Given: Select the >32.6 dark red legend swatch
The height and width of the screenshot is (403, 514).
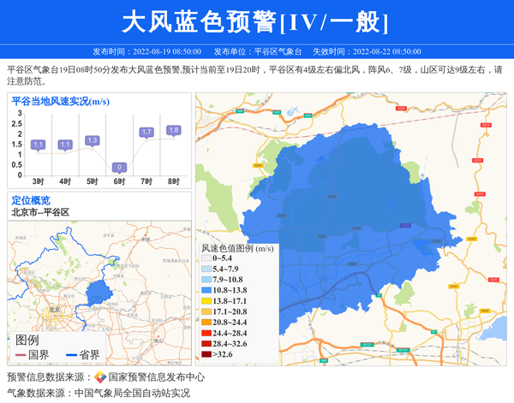Looking at the screenshot, I should pos(205,353).
